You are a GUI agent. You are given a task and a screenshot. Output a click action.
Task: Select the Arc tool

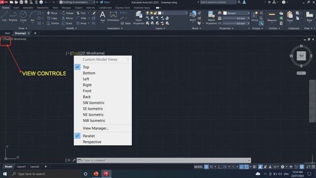coord(33,16)
